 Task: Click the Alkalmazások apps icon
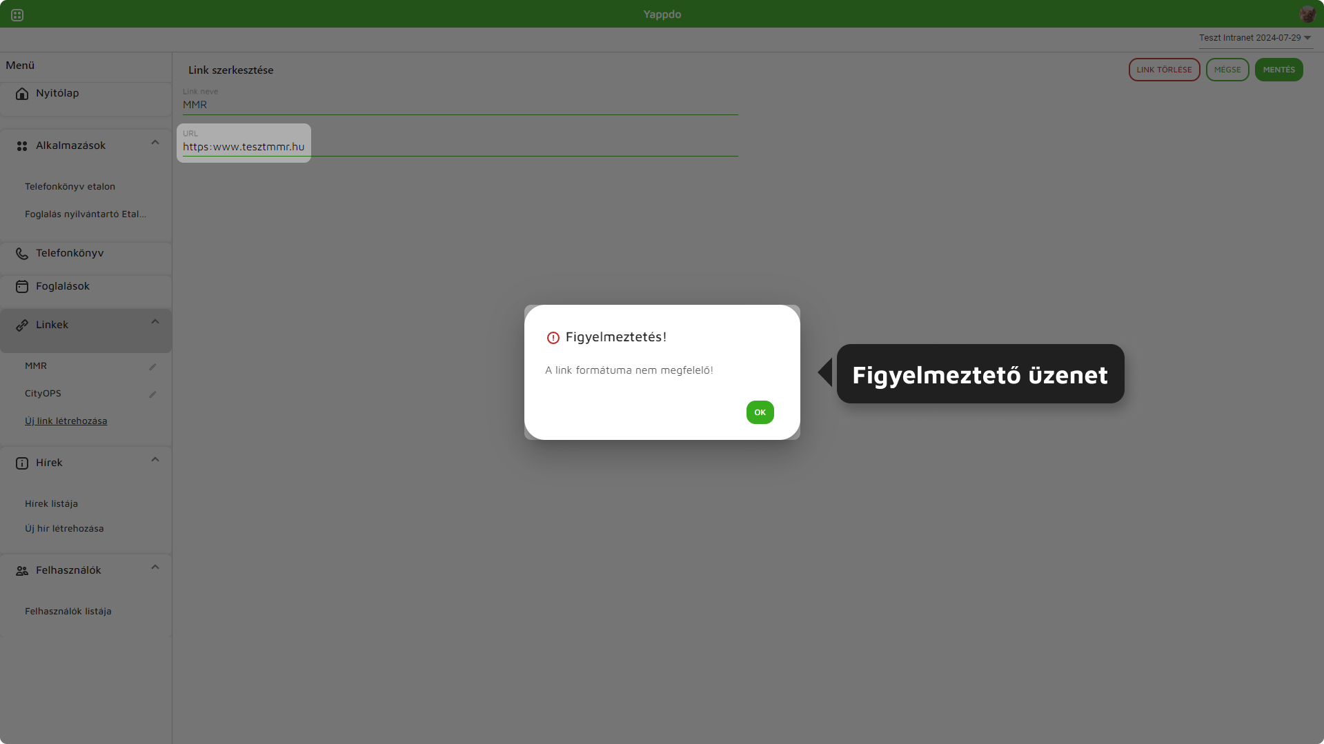click(x=22, y=145)
